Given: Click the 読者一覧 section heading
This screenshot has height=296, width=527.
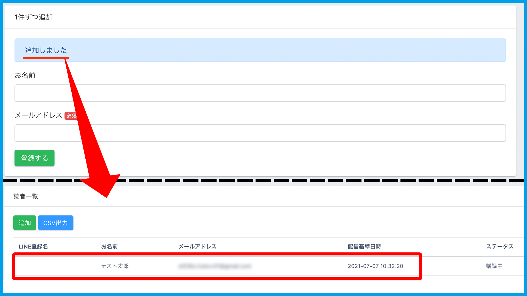Looking at the screenshot, I should 26,197.
